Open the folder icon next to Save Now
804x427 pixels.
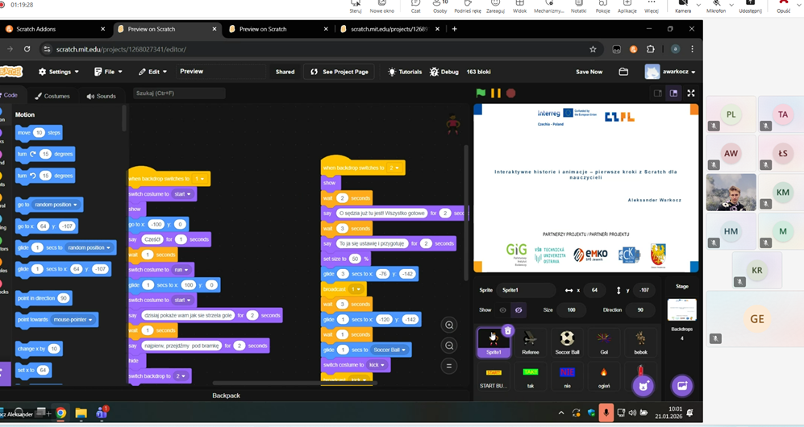coord(623,72)
